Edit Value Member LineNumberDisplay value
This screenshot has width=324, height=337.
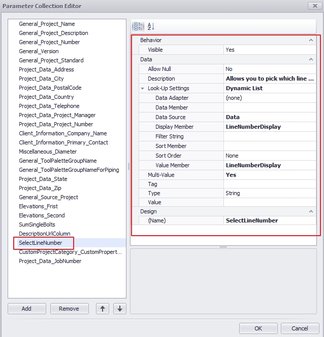click(x=270, y=165)
